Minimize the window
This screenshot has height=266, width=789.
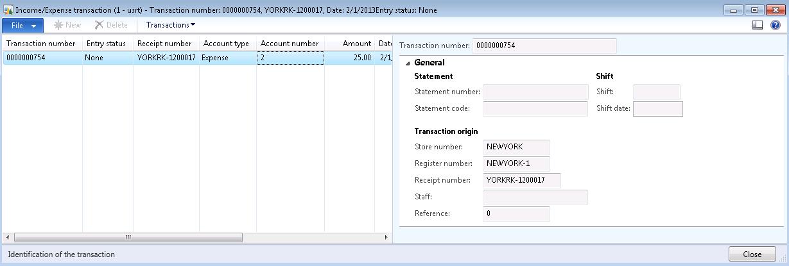click(733, 10)
